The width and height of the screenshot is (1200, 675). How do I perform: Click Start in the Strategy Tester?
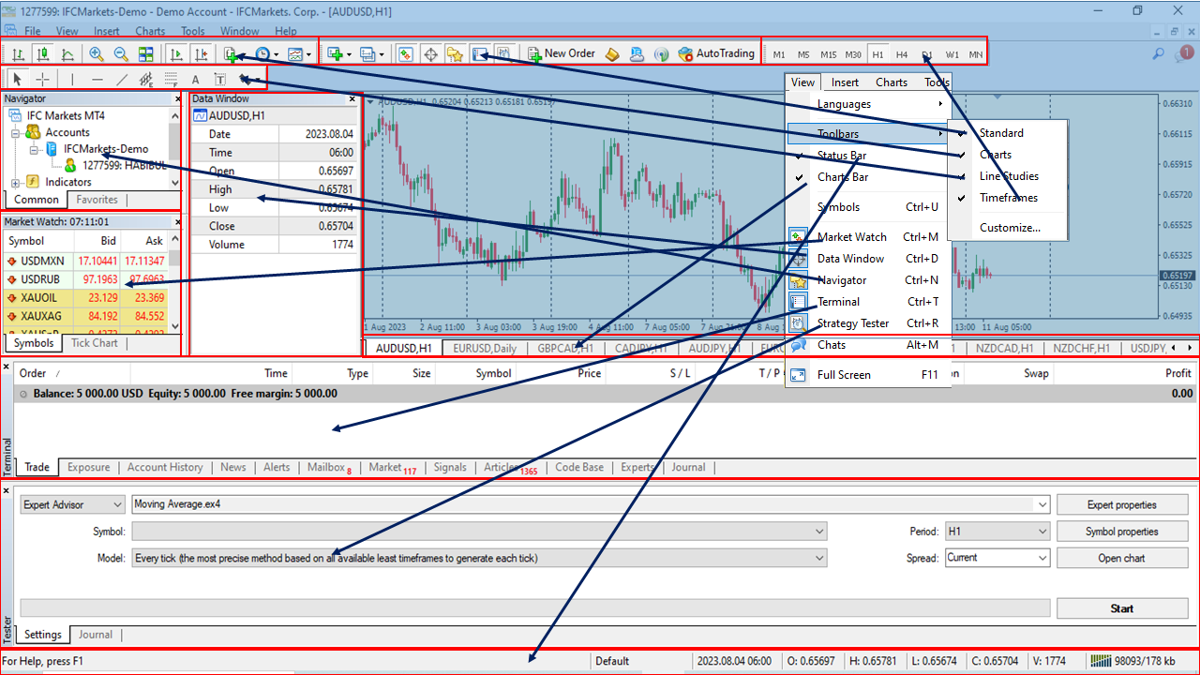coord(1121,608)
